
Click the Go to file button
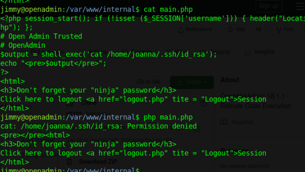click(x=148, y=82)
